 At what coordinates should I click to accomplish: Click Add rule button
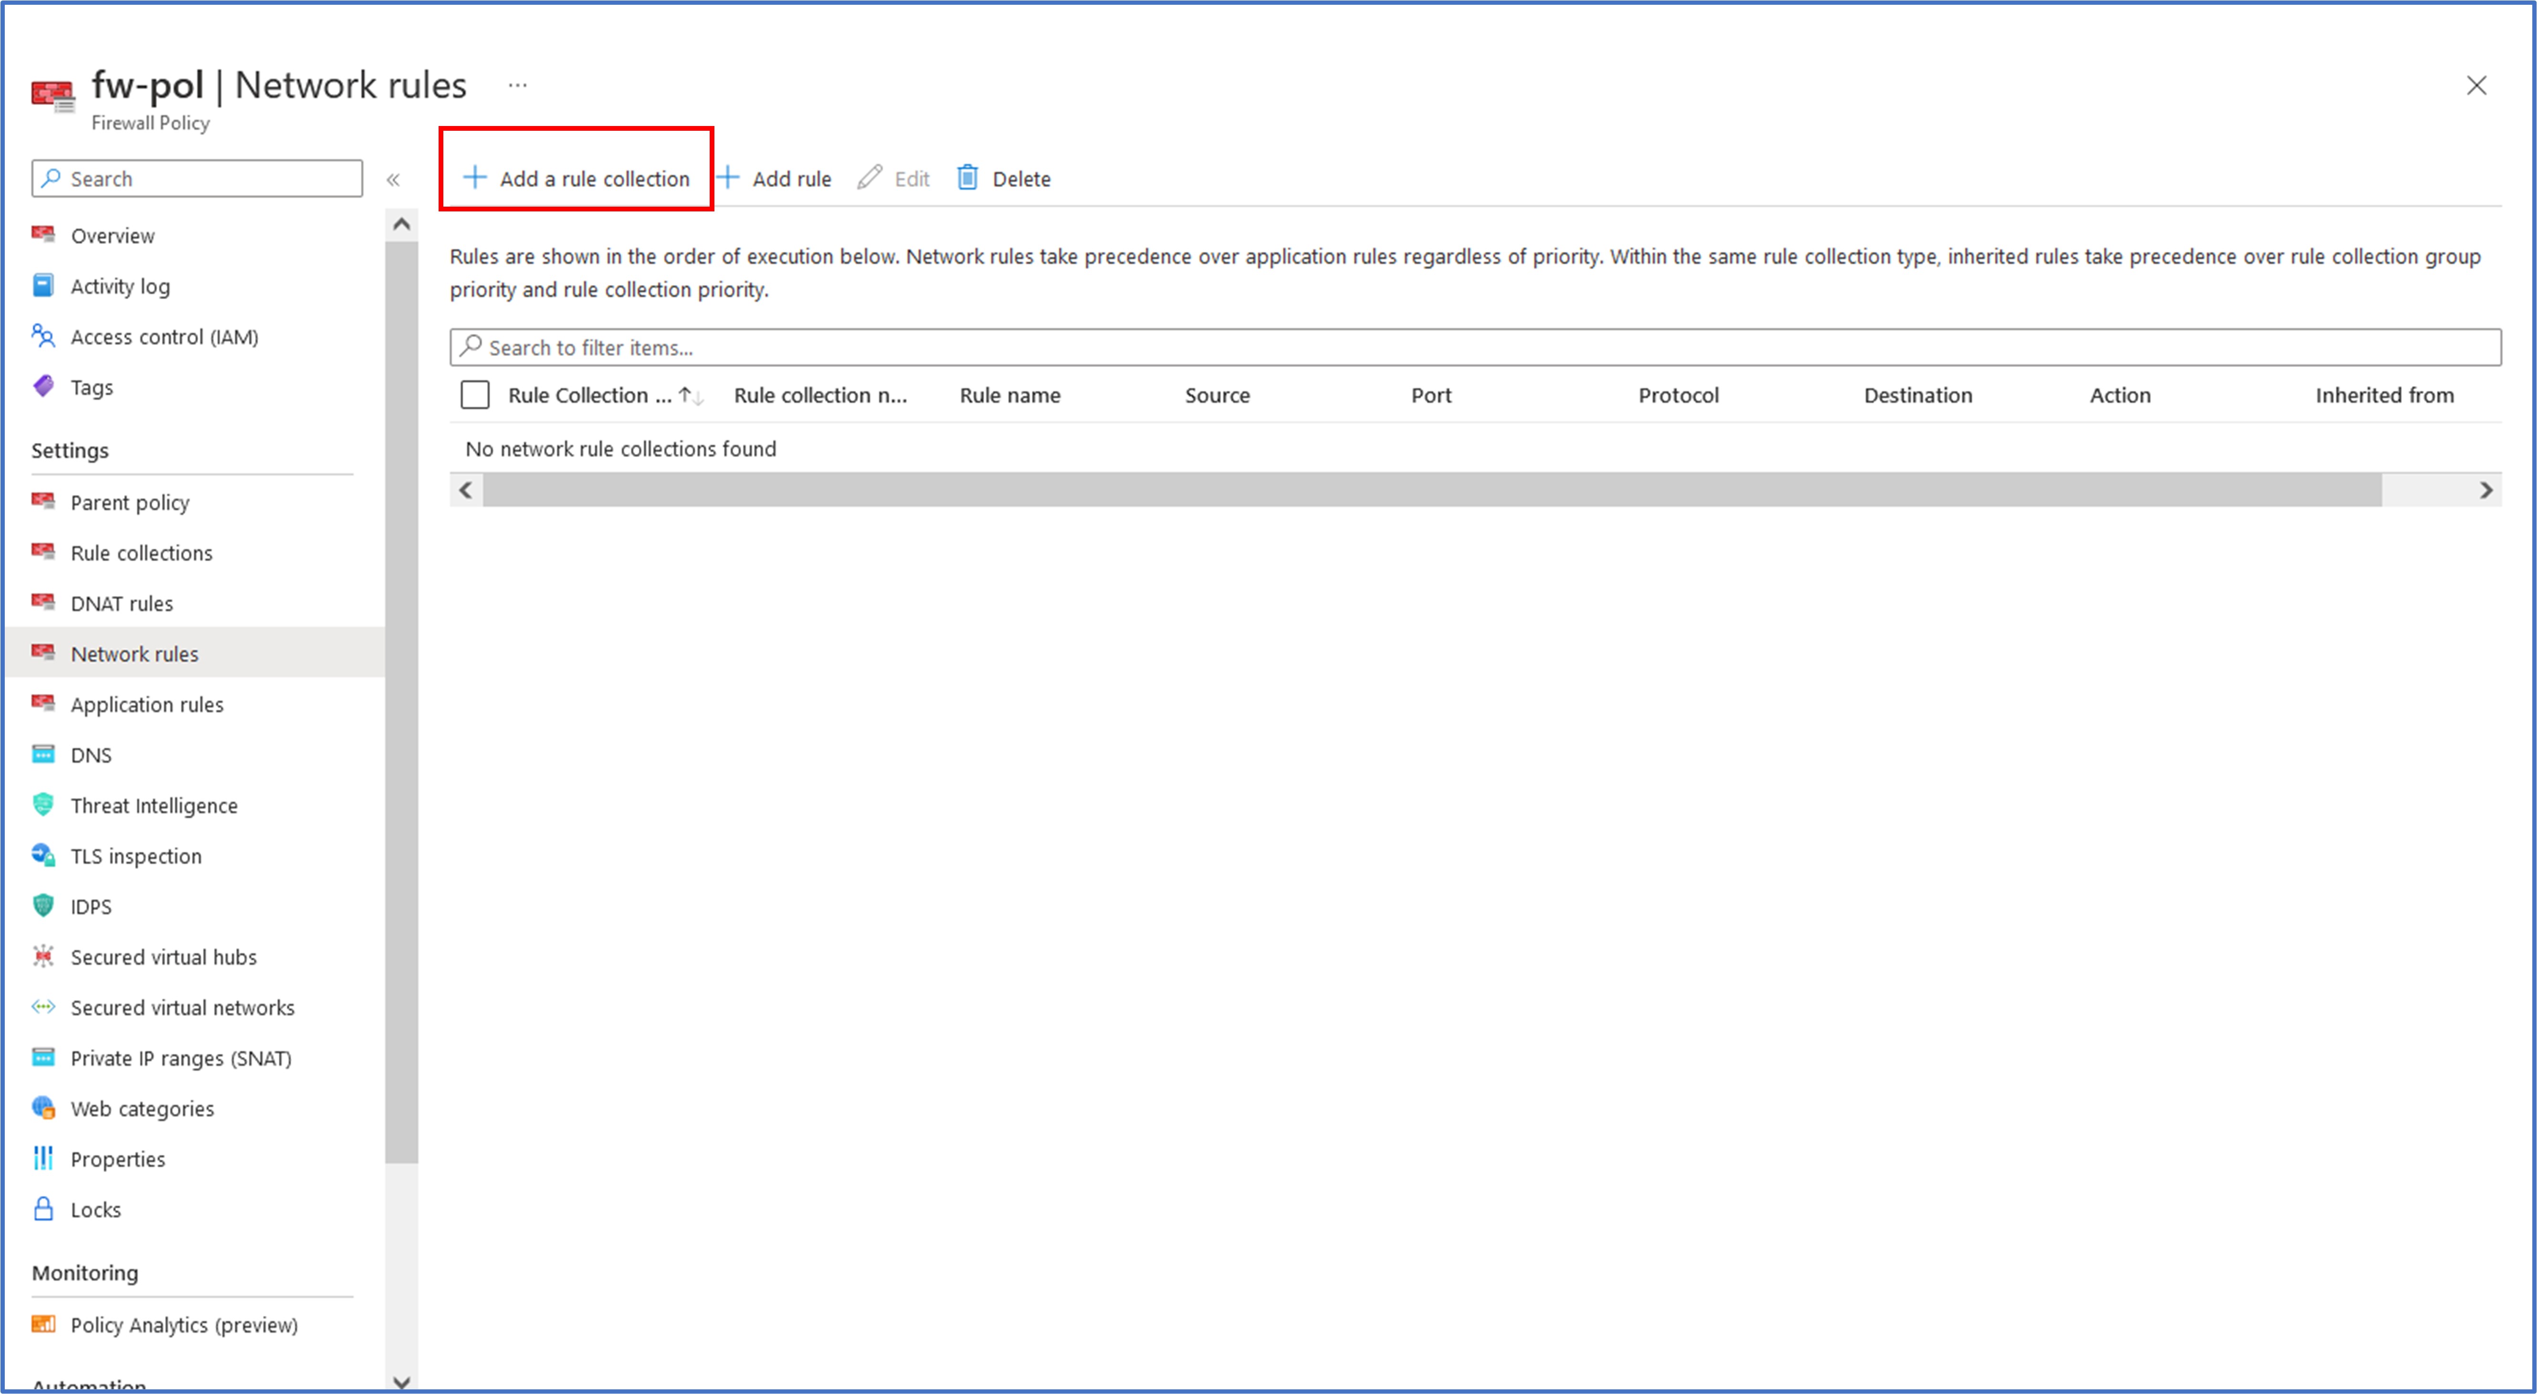(x=775, y=178)
